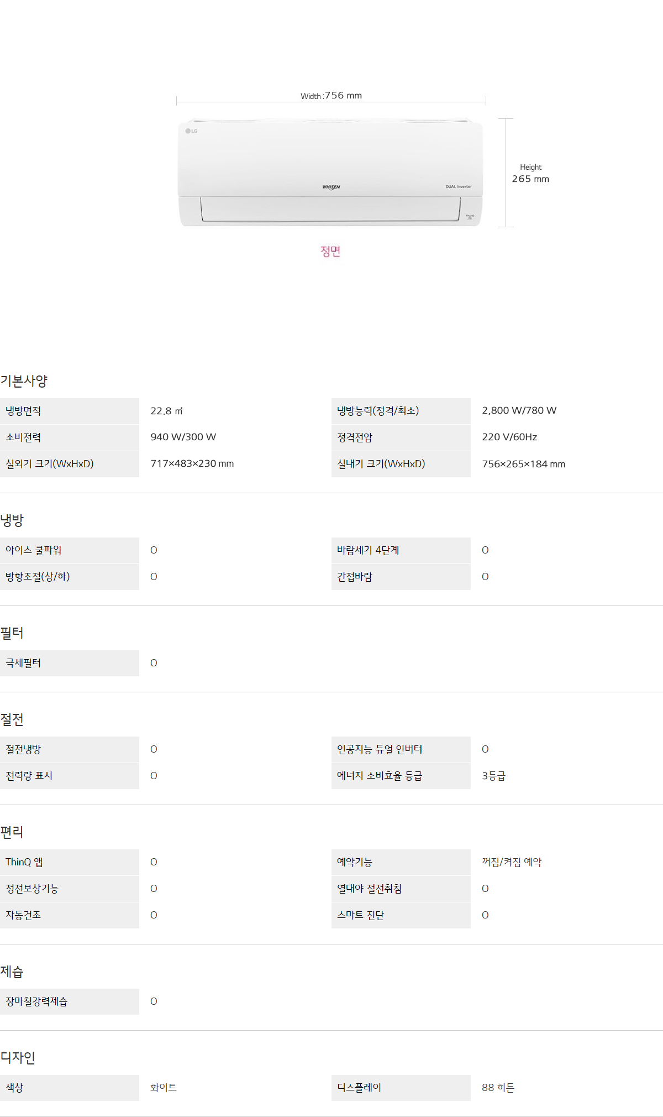
Task: Click the 756×265×184 mm indoor unit size value
Action: click(523, 464)
